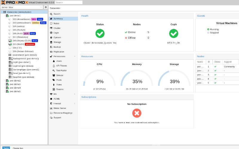Select 107 (AlmaLinux) in tree
Screen dimensions: 239x149
(x=20, y=37)
